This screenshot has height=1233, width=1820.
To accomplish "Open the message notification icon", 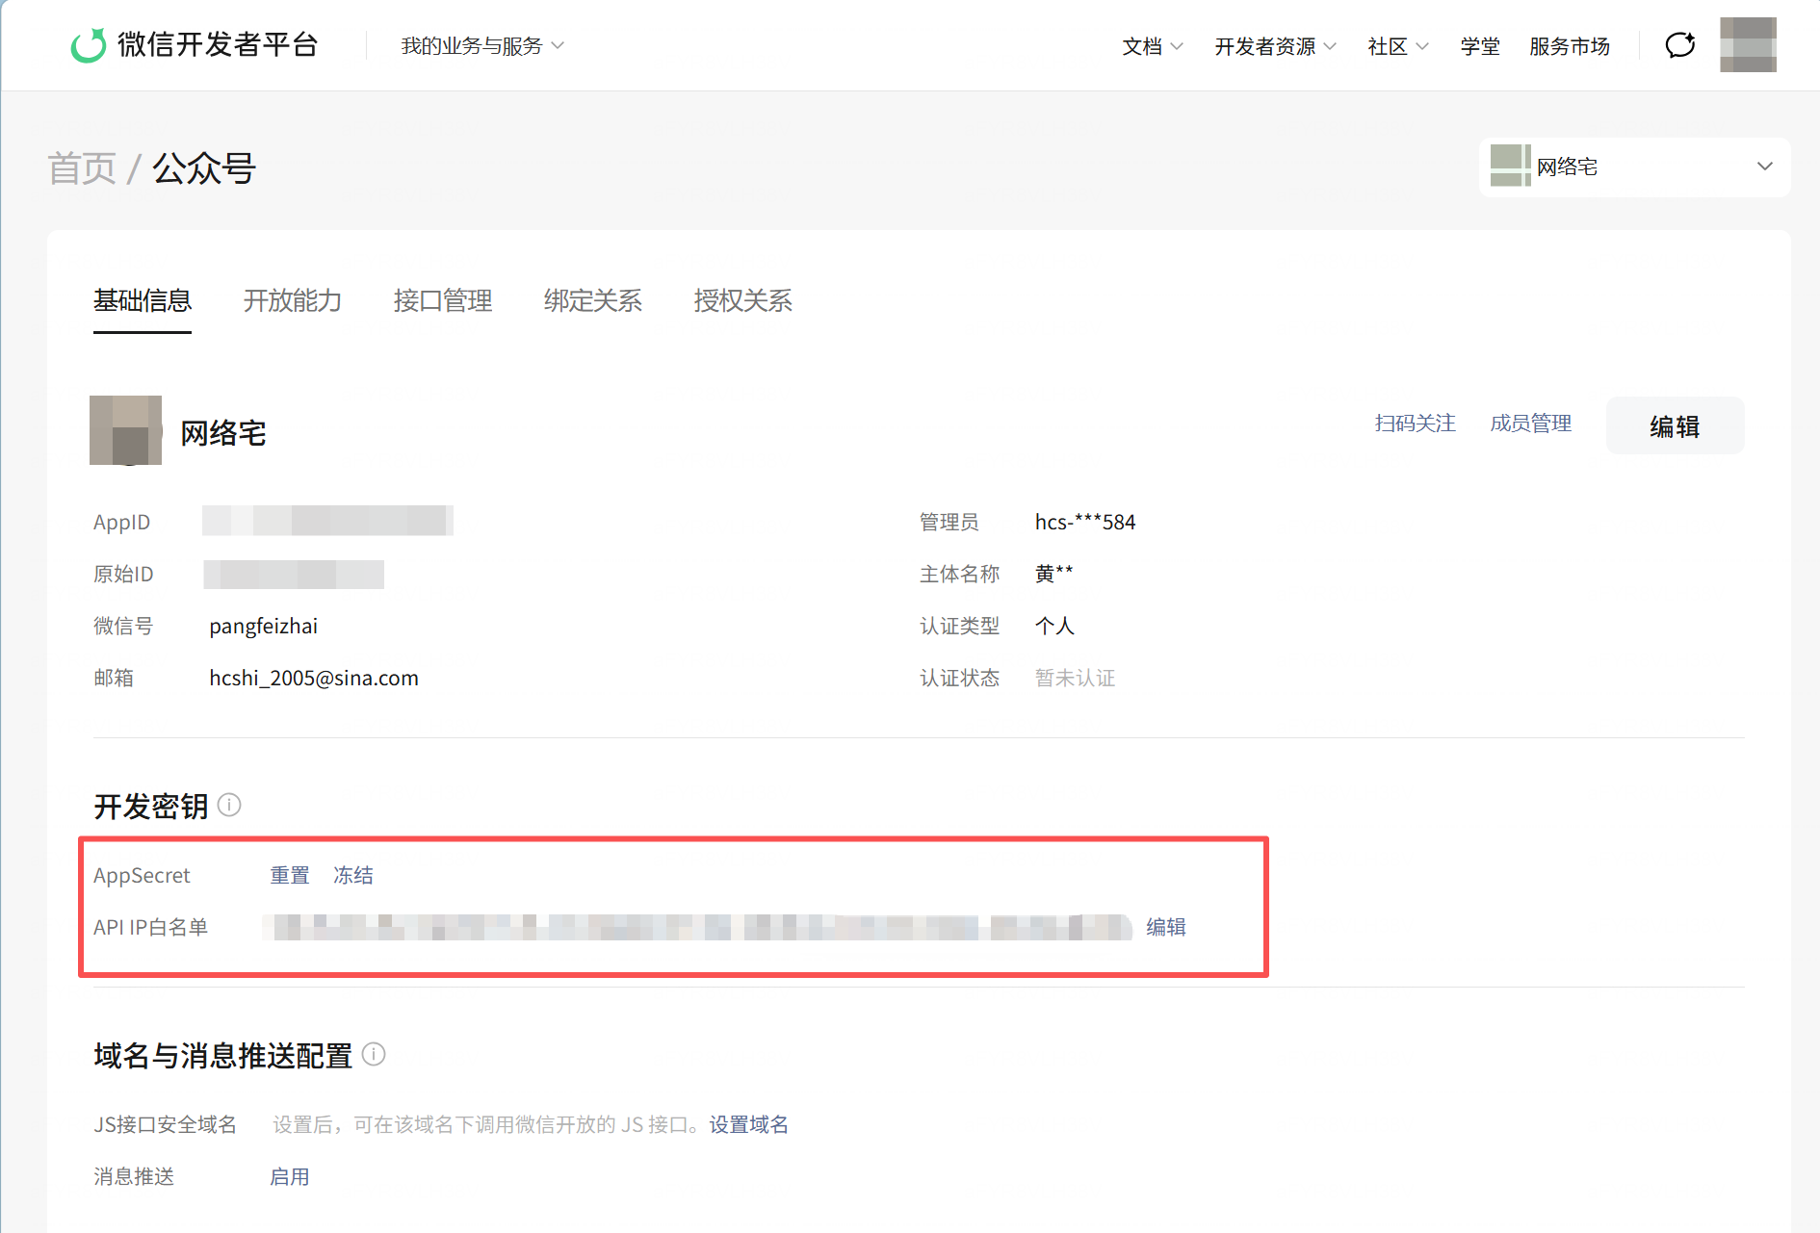I will click(1680, 45).
